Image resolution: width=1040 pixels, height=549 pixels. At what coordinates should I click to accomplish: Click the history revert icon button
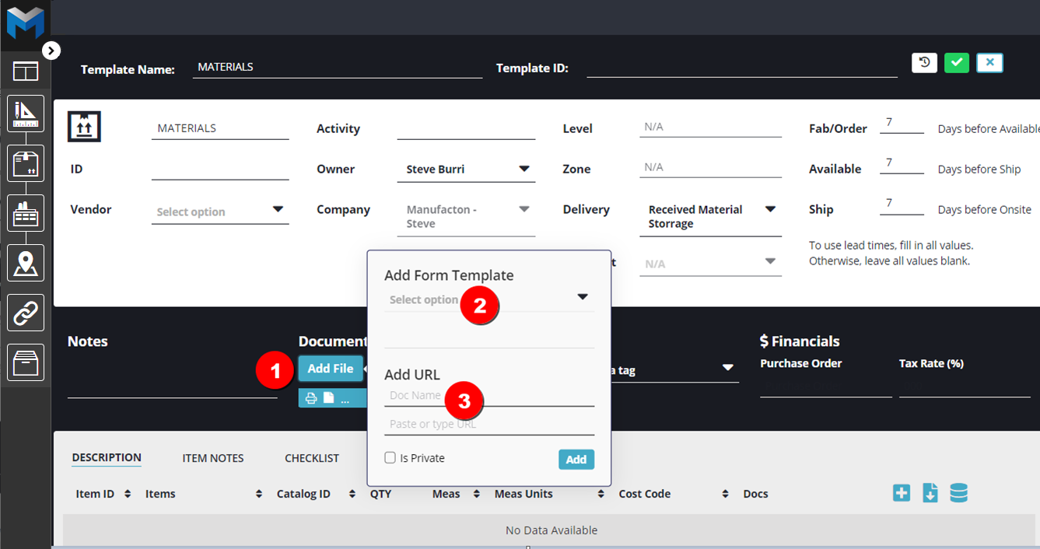pos(924,63)
